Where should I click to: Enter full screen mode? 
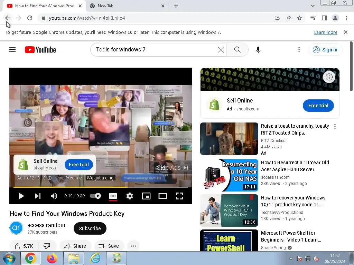(x=179, y=196)
